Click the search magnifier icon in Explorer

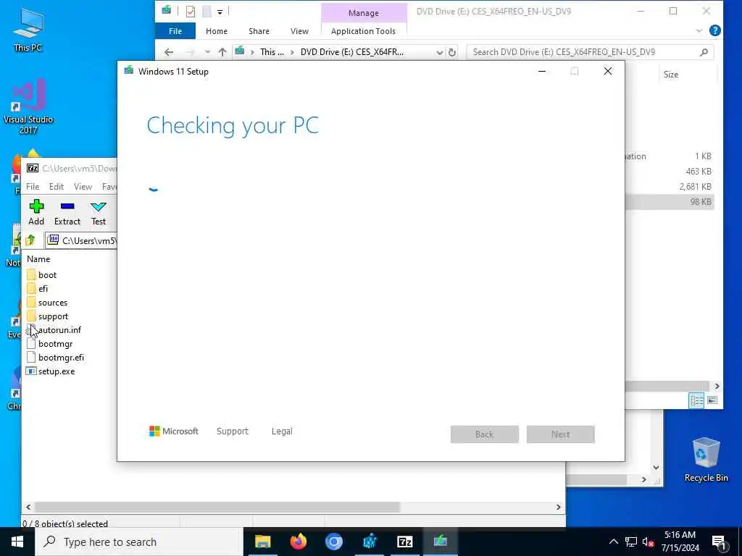704,52
